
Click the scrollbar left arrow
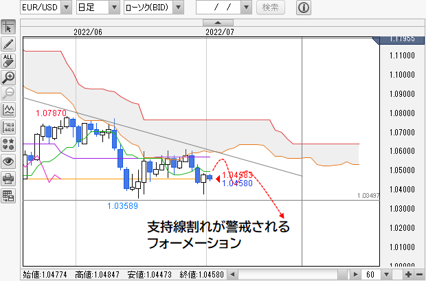[232, 275]
